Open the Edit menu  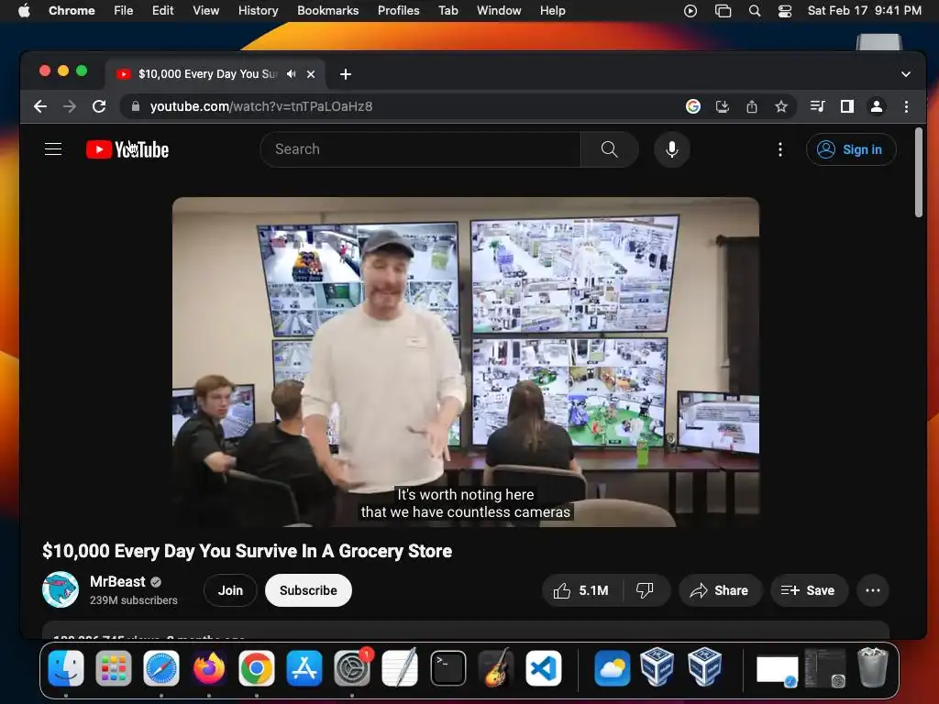[162, 10]
